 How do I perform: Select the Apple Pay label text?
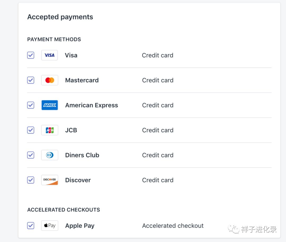pyautogui.click(x=80, y=226)
